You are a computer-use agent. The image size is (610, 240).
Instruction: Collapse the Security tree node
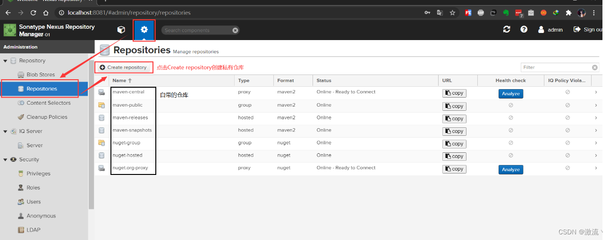pos(6,160)
